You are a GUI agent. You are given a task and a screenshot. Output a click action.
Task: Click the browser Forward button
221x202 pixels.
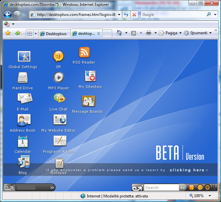tap(17, 14)
